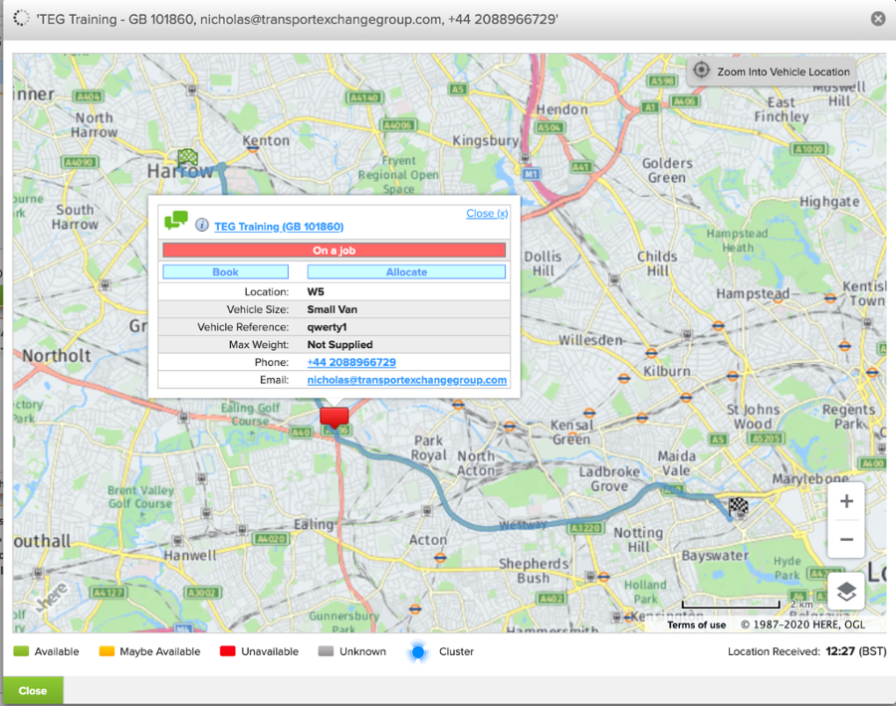The image size is (896, 706).
Task: Click the green chat bubbles icon
Action: (176, 221)
